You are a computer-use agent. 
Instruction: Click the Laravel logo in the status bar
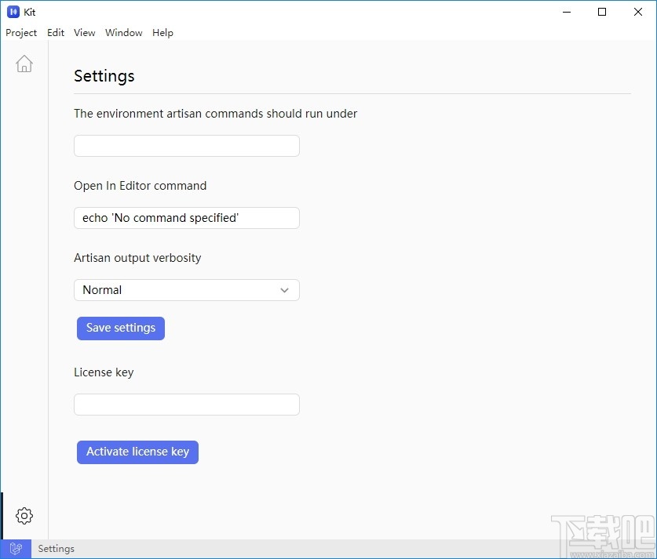point(16,548)
